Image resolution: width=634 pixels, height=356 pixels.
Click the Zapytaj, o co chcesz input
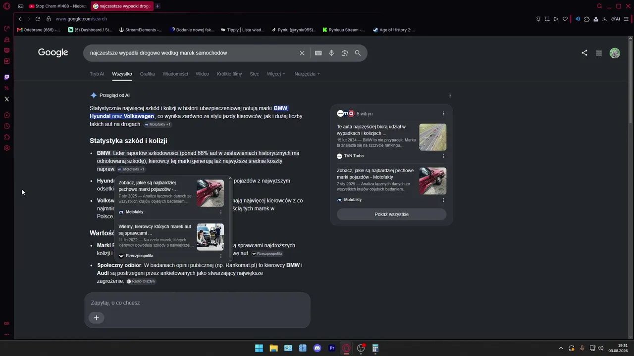(x=197, y=303)
